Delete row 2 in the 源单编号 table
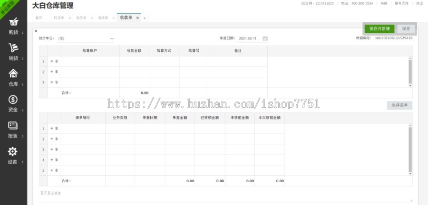This screenshot has width=428, height=205. (x=57, y=139)
